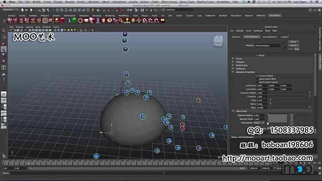
Task: Open the viewport Lighting menu
Action: pyautogui.click(x=29, y=27)
